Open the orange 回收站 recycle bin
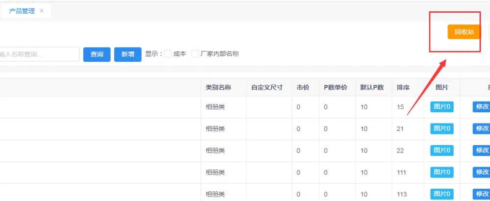 tap(464, 32)
